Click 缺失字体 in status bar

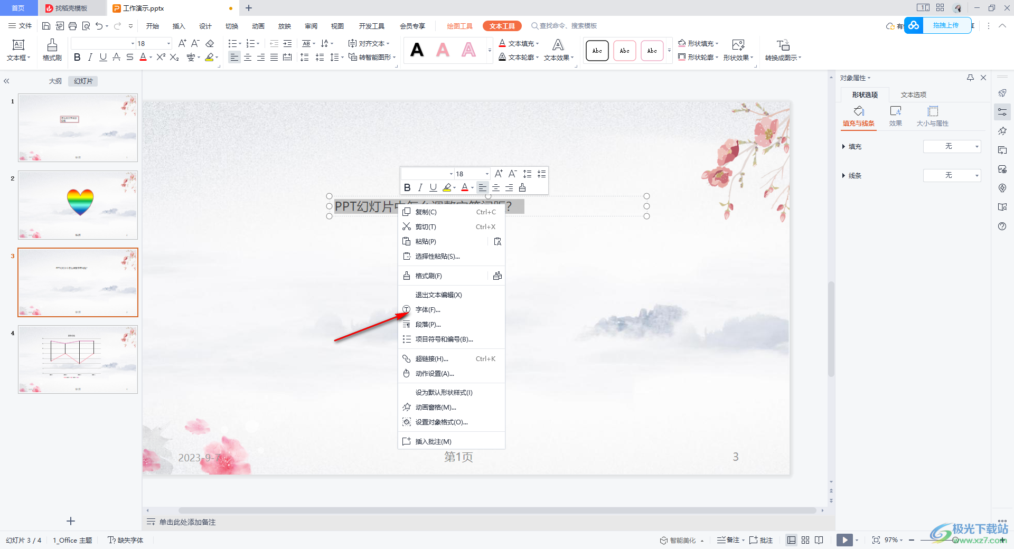click(x=126, y=540)
